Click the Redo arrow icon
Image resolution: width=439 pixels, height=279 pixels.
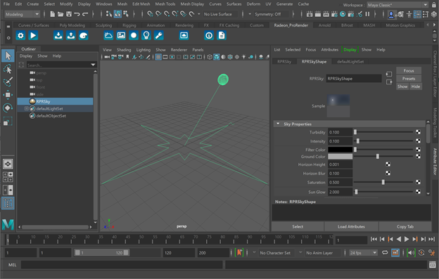(85, 14)
